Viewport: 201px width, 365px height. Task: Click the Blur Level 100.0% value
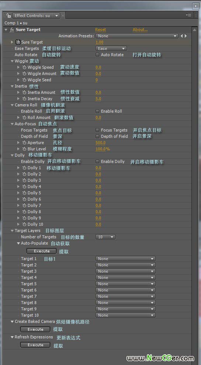103,149
